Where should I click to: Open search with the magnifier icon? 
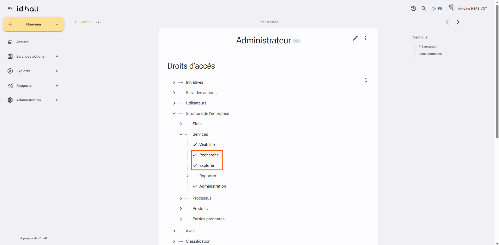[424, 9]
